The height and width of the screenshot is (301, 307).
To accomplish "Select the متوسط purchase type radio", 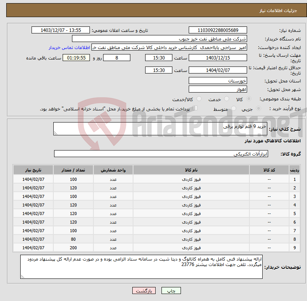I will tap(233, 108).
